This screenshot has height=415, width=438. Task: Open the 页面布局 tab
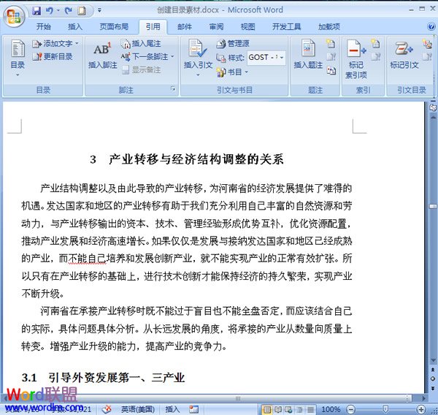[114, 26]
